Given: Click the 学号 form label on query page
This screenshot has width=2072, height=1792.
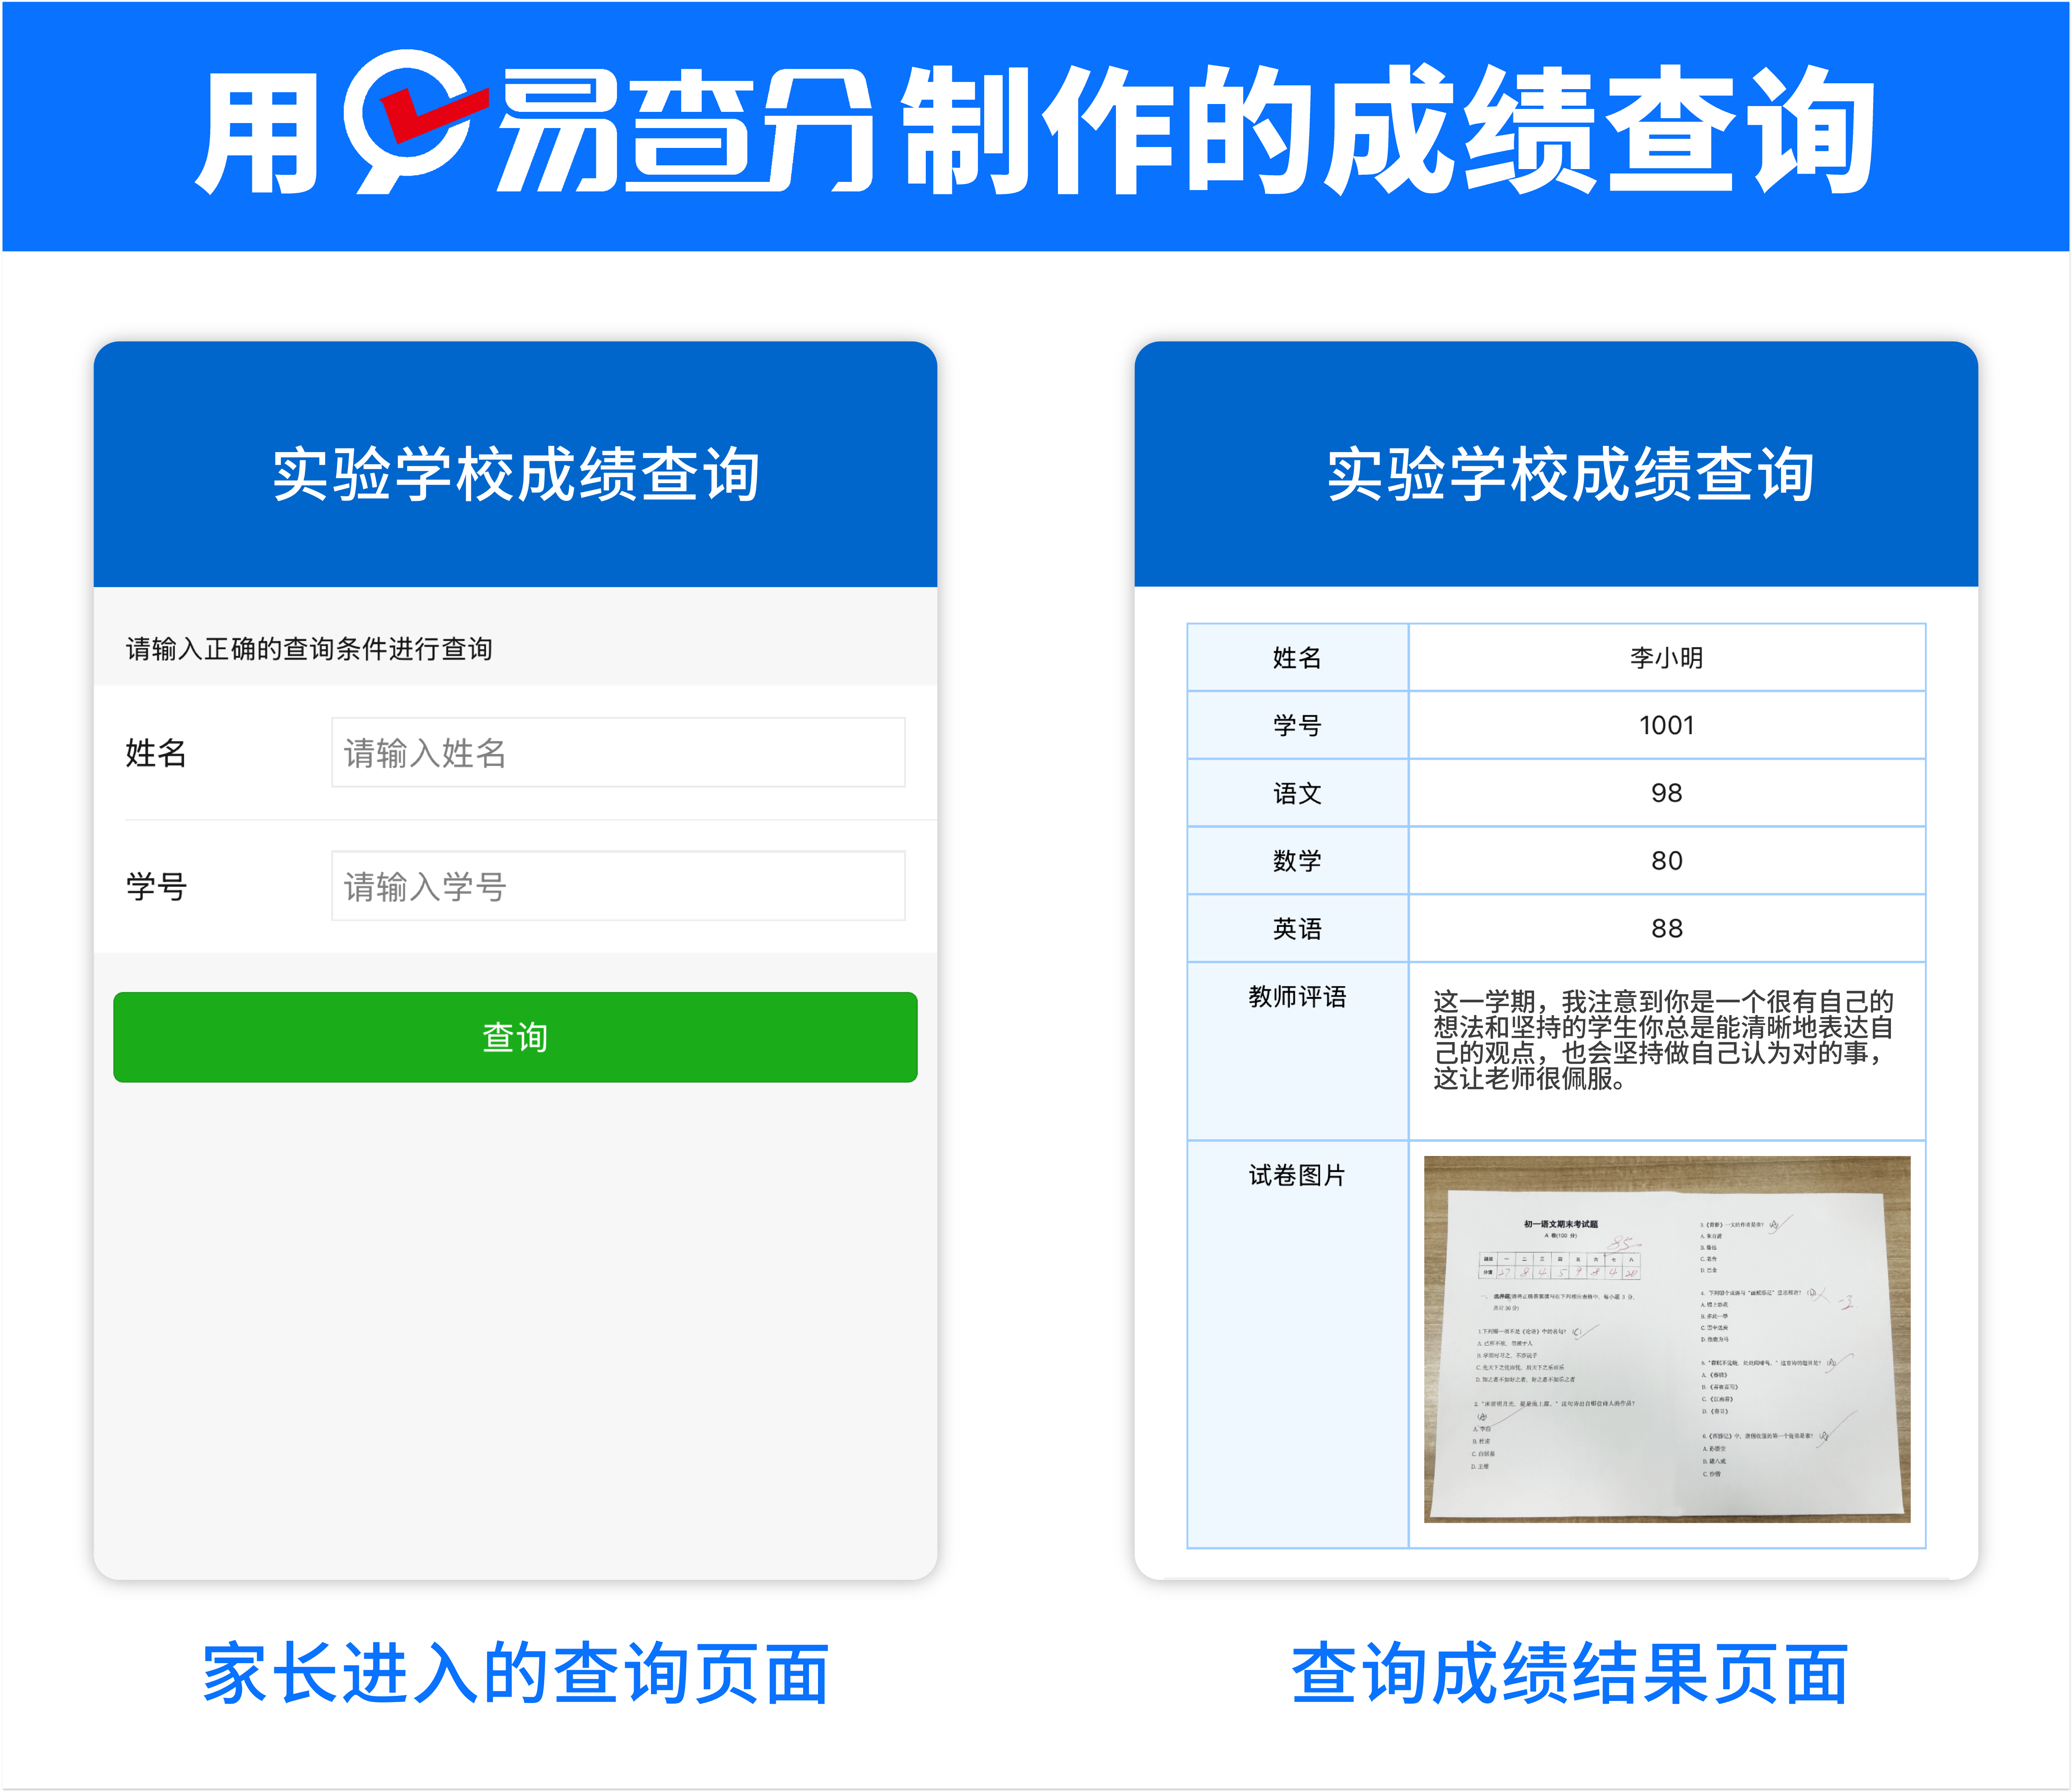Looking at the screenshot, I should 156,887.
